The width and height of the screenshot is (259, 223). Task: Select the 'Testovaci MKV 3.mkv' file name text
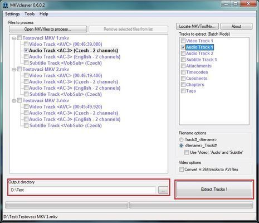click(x=46, y=100)
